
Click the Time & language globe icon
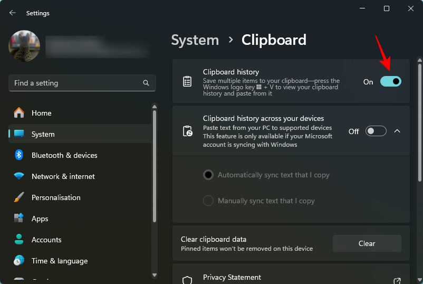(x=19, y=260)
